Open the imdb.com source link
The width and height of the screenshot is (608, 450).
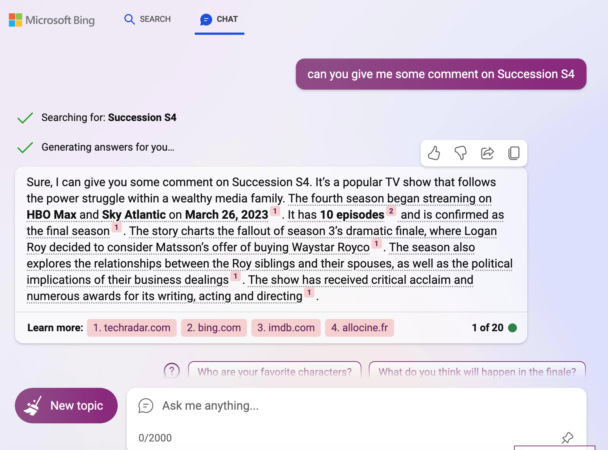click(x=286, y=328)
